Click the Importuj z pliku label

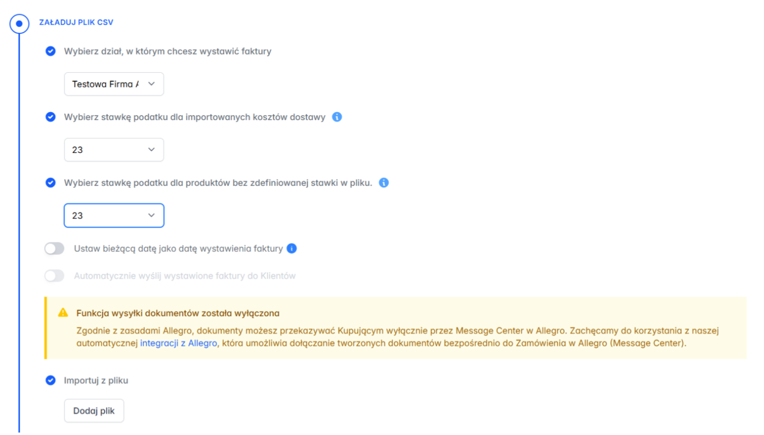[96, 380]
